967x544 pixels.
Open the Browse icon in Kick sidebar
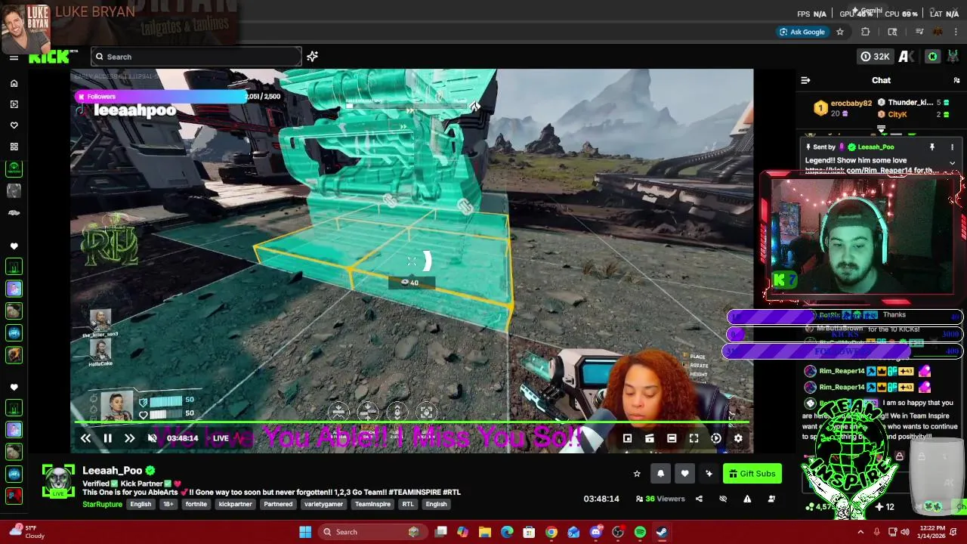pos(14,104)
